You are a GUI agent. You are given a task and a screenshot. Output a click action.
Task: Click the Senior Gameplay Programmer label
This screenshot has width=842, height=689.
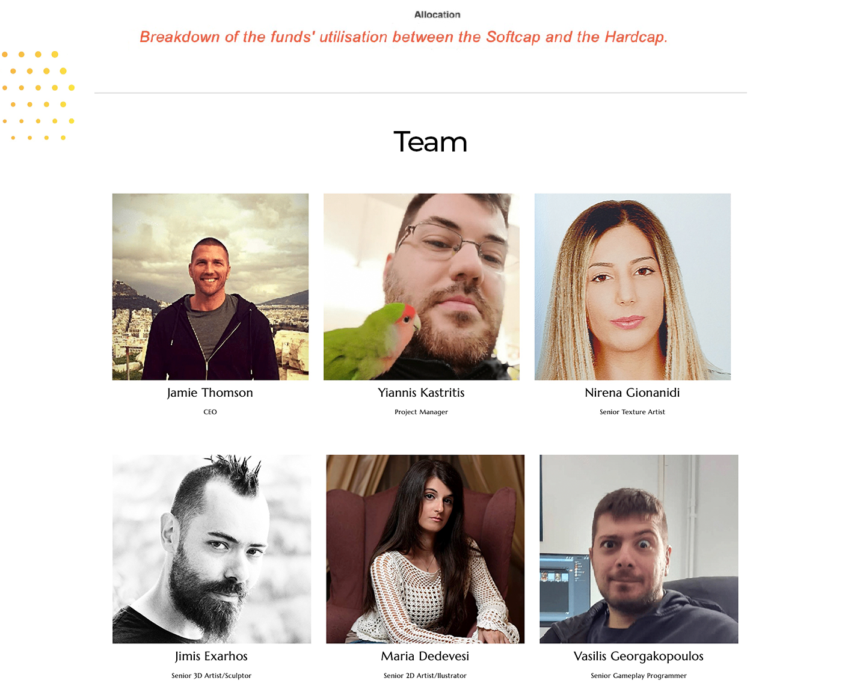pyautogui.click(x=639, y=676)
